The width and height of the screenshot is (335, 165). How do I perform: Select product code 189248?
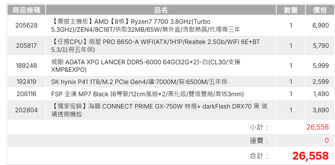26,66
